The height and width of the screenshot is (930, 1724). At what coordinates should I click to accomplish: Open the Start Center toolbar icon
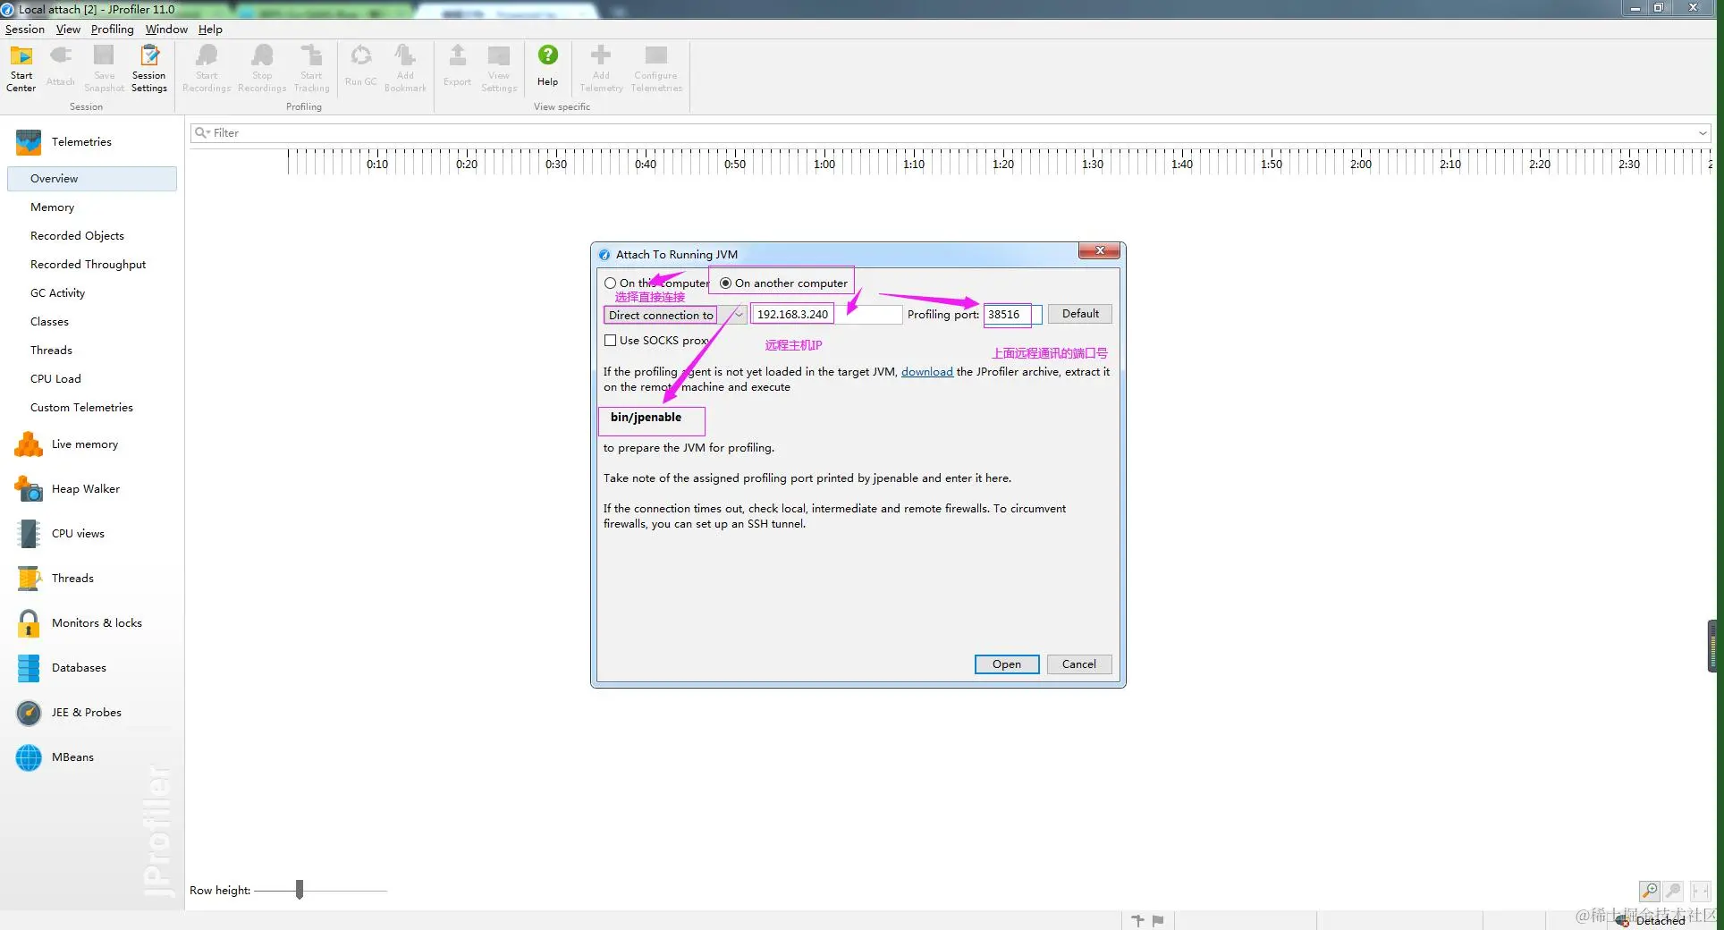[21, 68]
